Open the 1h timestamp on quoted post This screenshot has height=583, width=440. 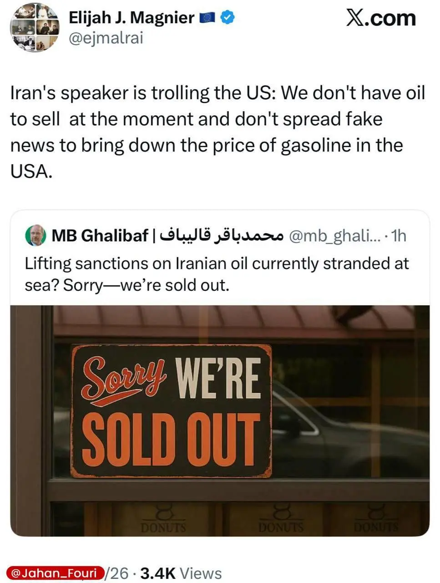tap(399, 235)
